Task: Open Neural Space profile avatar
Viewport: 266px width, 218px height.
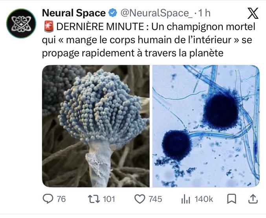Action: coord(21,23)
